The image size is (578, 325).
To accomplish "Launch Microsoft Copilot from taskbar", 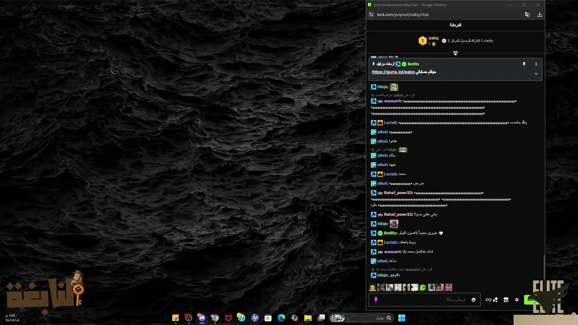I will pos(295,318).
